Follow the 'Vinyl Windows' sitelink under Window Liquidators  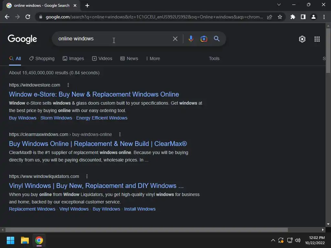click(x=74, y=209)
